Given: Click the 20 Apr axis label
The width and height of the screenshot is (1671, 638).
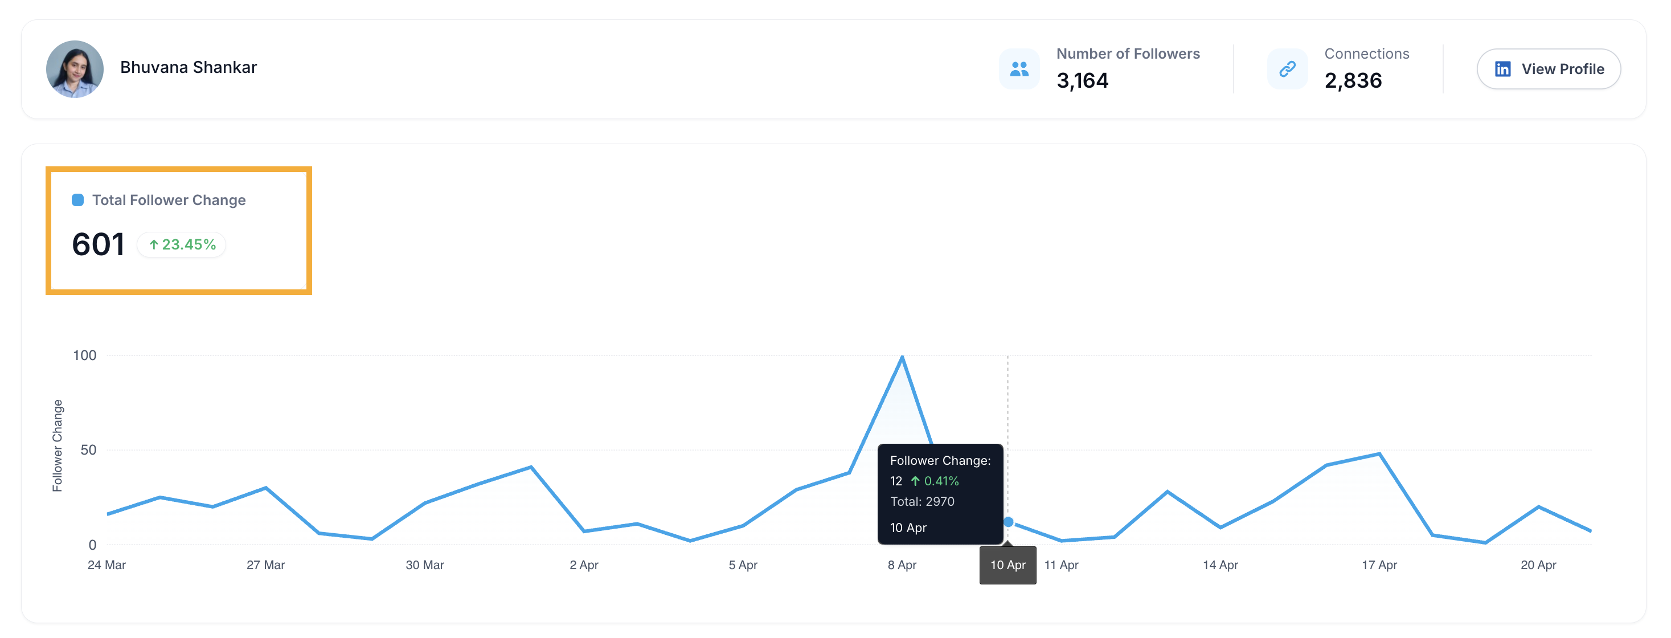Looking at the screenshot, I should [x=1538, y=565].
